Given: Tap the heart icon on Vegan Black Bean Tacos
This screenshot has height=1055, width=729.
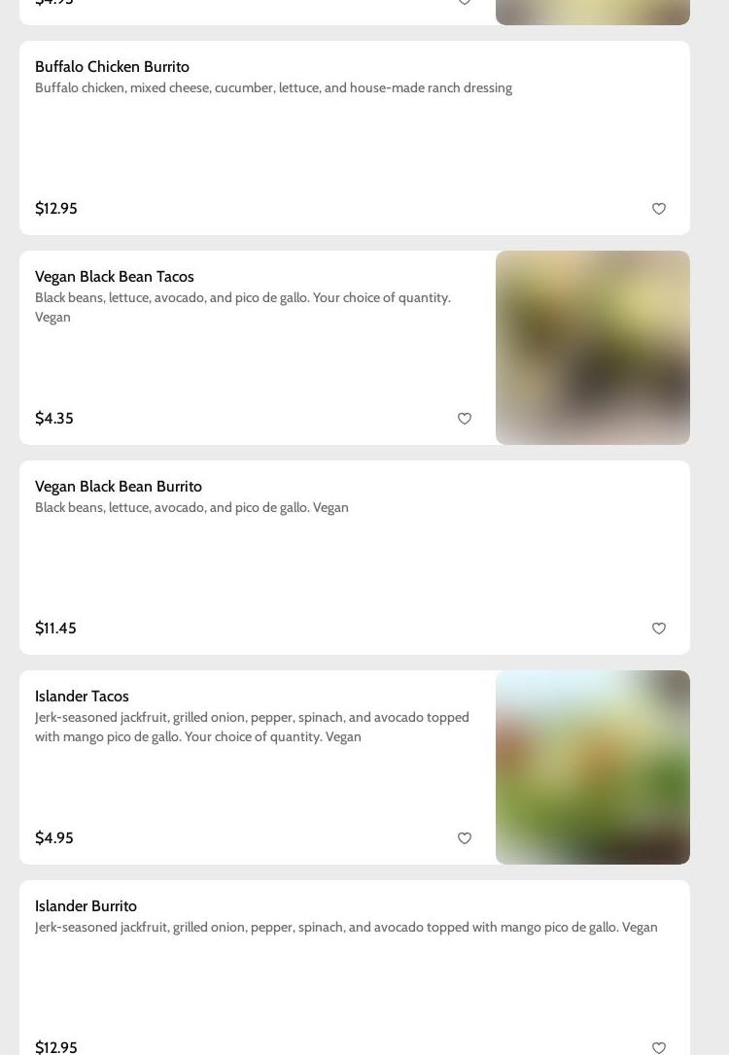Looking at the screenshot, I should click(465, 419).
